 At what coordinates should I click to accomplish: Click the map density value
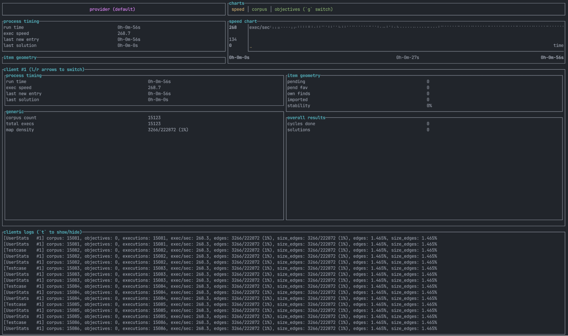(x=168, y=130)
